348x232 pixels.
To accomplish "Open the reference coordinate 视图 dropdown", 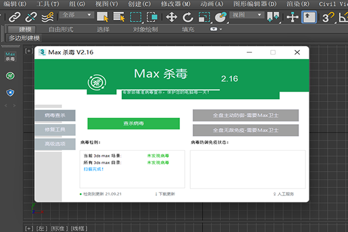I will 247,15.
